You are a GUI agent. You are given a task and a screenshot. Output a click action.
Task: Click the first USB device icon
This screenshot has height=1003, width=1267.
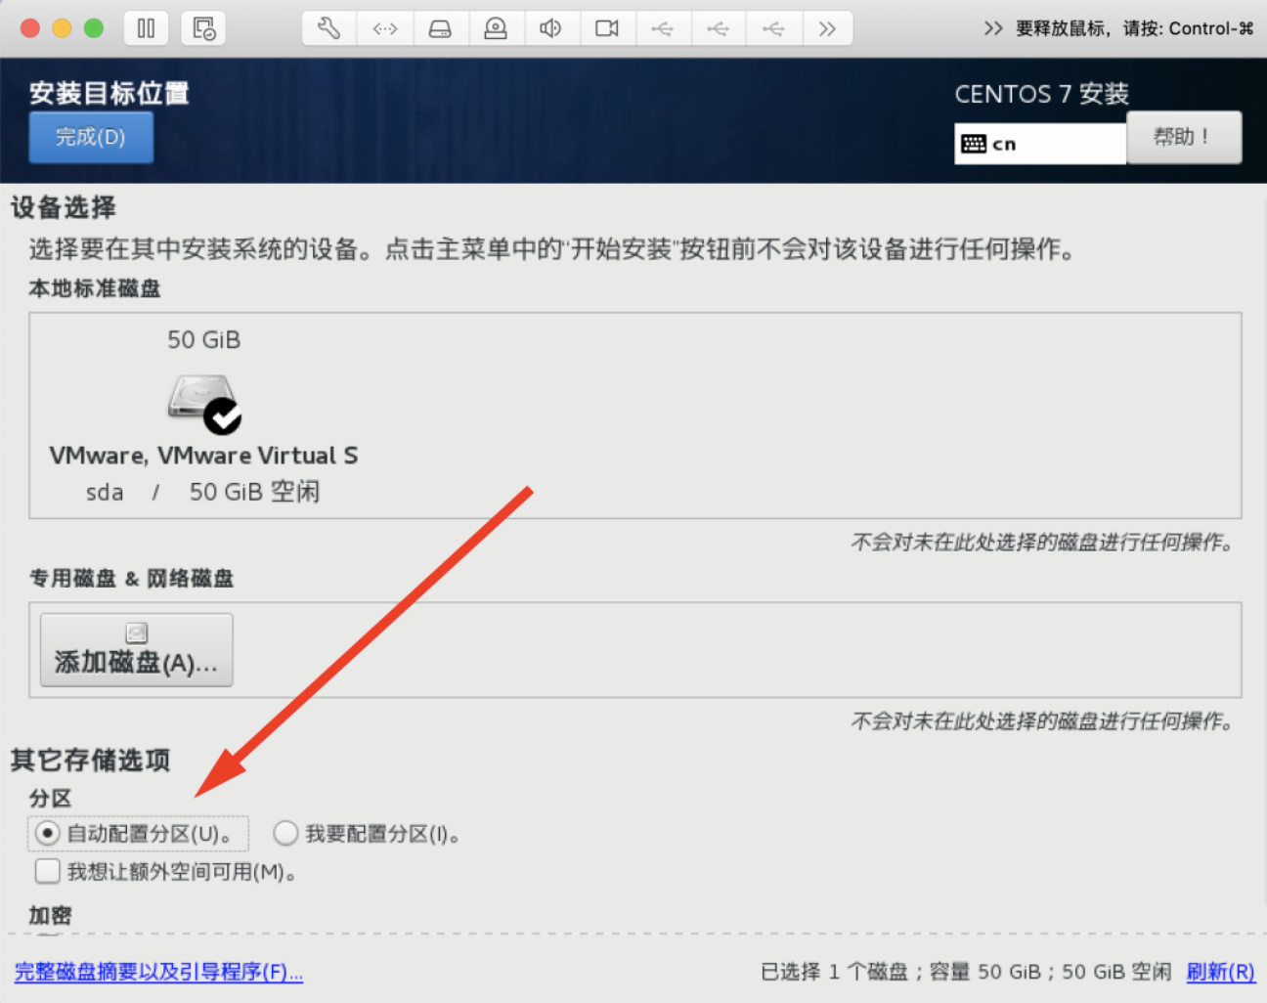[x=663, y=28]
